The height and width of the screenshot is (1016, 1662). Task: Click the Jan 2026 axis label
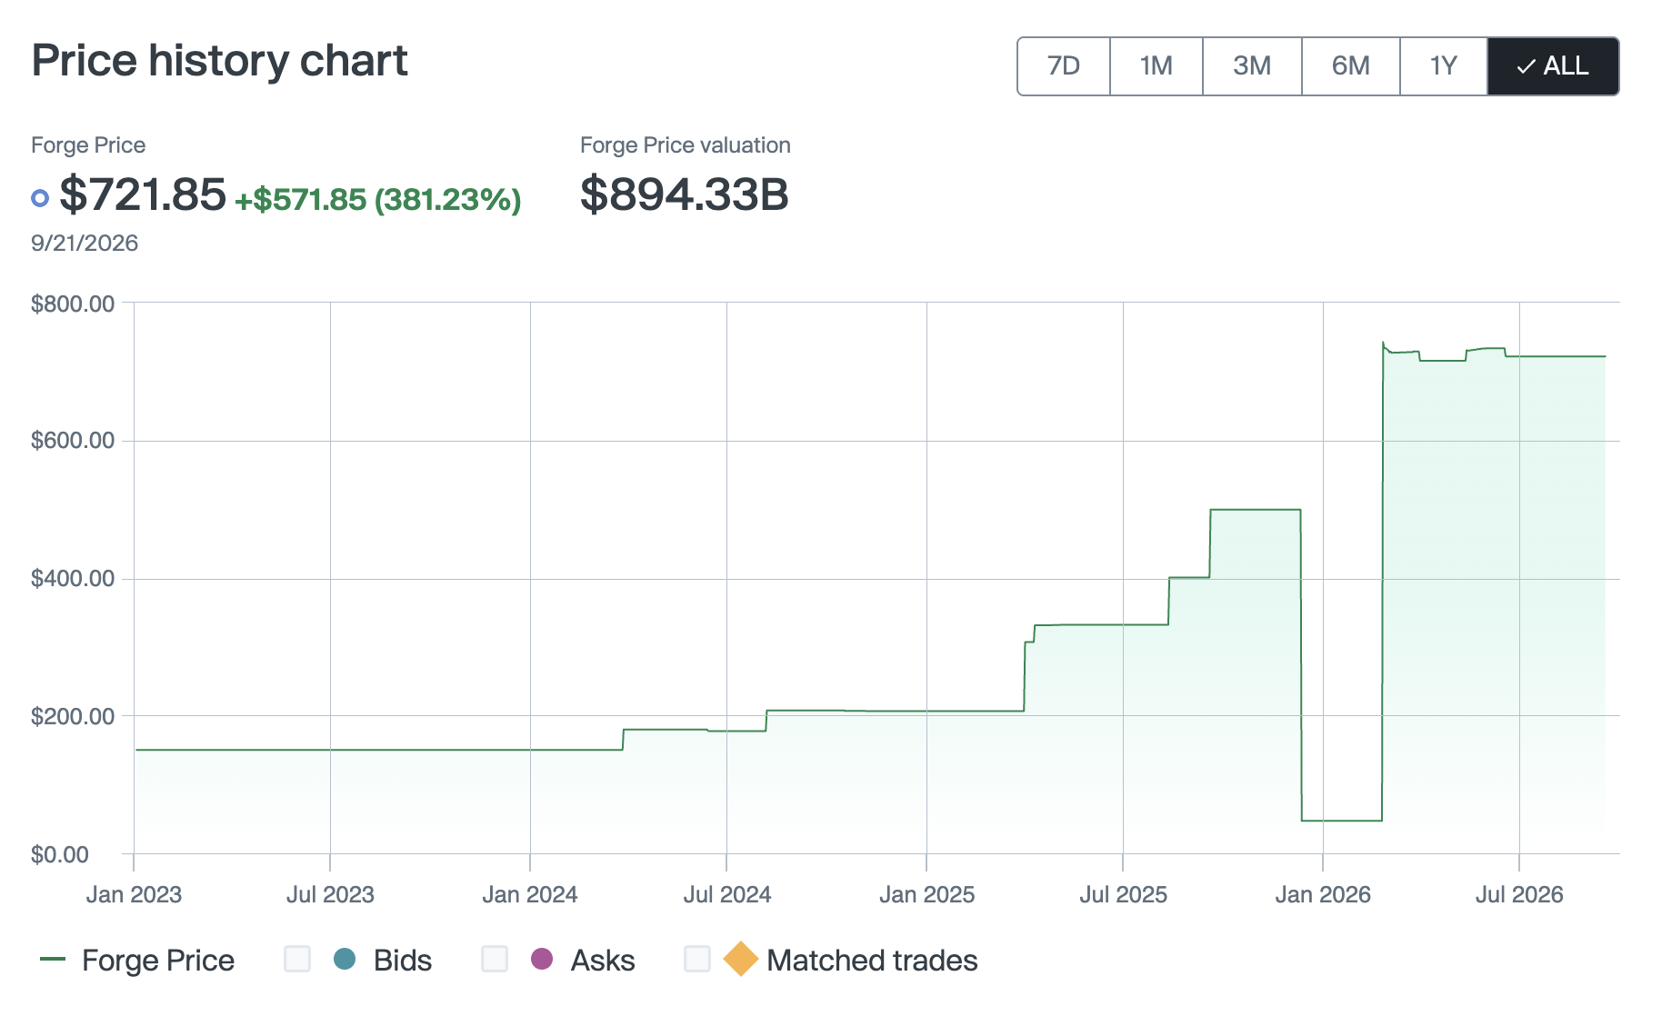[x=1323, y=895]
